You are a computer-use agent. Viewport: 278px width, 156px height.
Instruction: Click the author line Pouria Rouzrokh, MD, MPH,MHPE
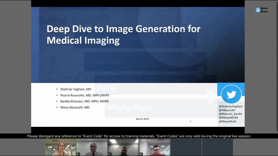(x=85, y=95)
